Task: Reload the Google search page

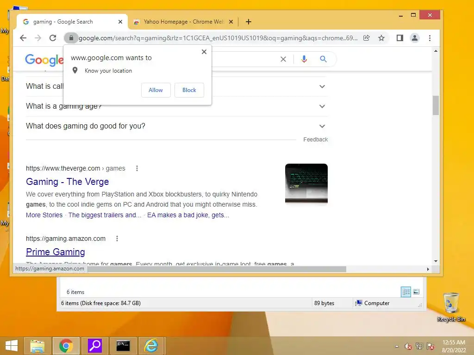Action: (x=53, y=38)
